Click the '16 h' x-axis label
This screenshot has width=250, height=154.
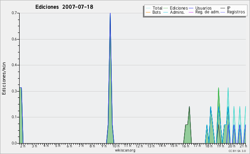point(185,146)
